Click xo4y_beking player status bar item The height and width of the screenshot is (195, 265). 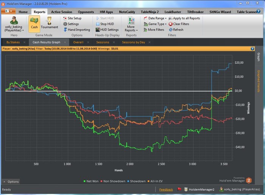(240, 189)
